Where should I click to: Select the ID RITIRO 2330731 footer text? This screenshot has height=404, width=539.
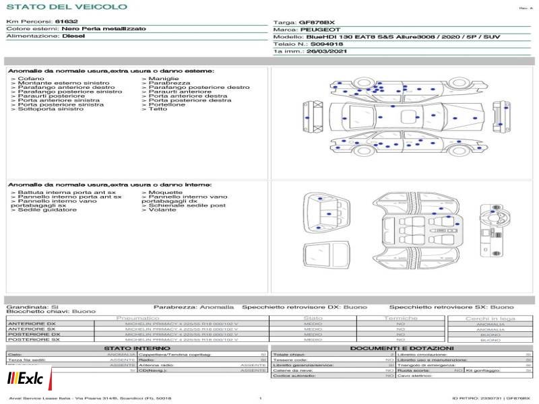[491, 398]
